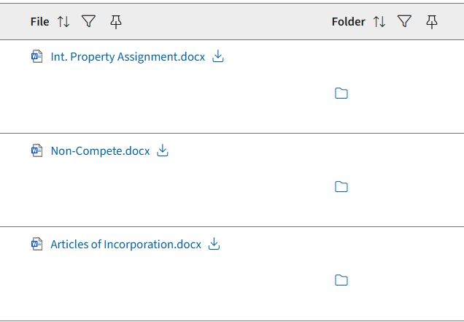This screenshot has width=464, height=322.
Task: Click the File column header label
Action: click(39, 22)
